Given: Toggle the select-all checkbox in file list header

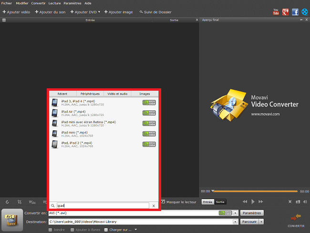Looking at the screenshot, I should (4, 20).
